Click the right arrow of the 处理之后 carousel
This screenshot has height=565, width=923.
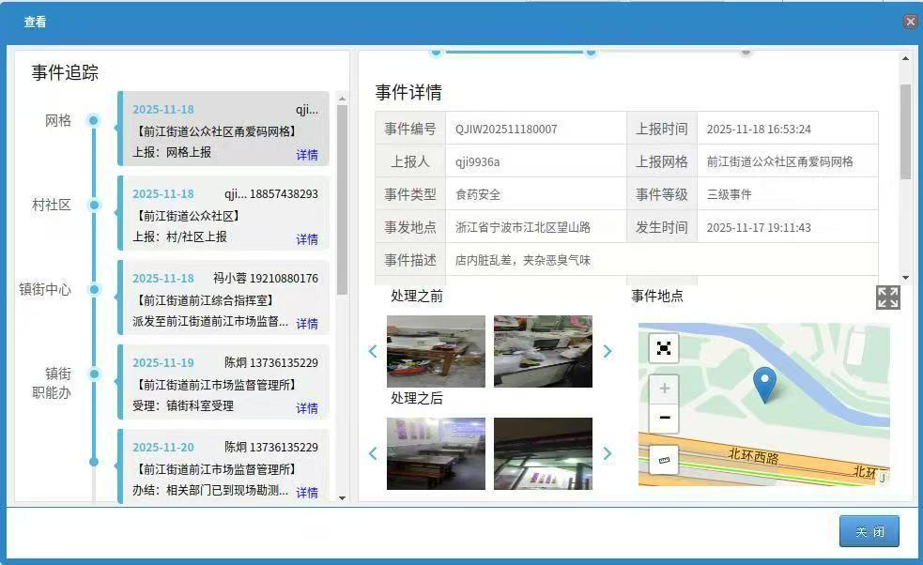click(x=608, y=453)
